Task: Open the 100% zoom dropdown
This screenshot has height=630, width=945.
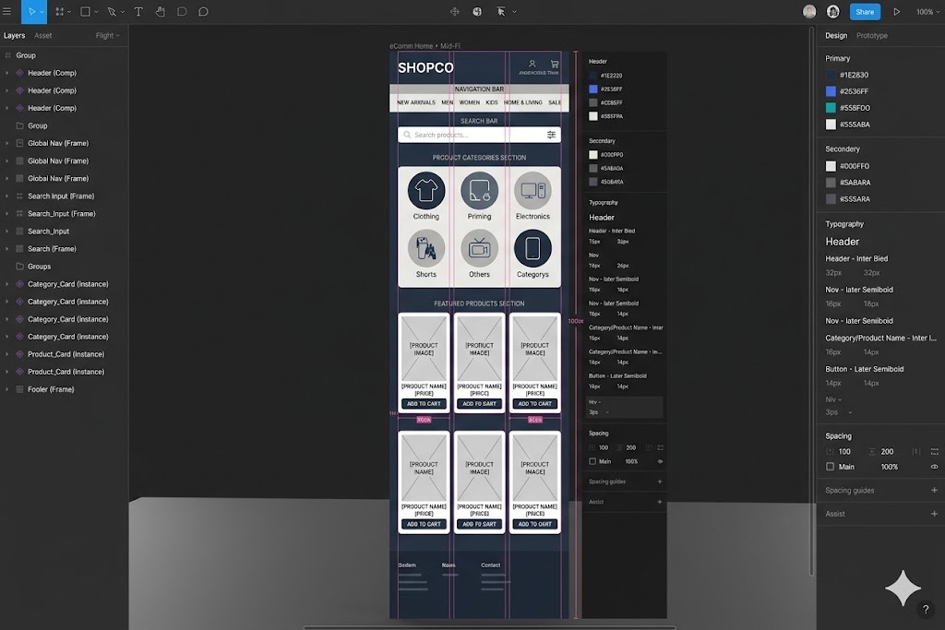Action: coord(927,11)
